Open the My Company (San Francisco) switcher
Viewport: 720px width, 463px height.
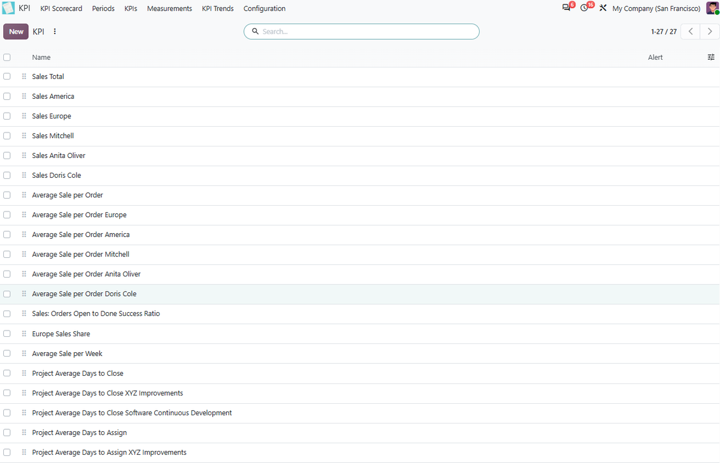pyautogui.click(x=656, y=8)
